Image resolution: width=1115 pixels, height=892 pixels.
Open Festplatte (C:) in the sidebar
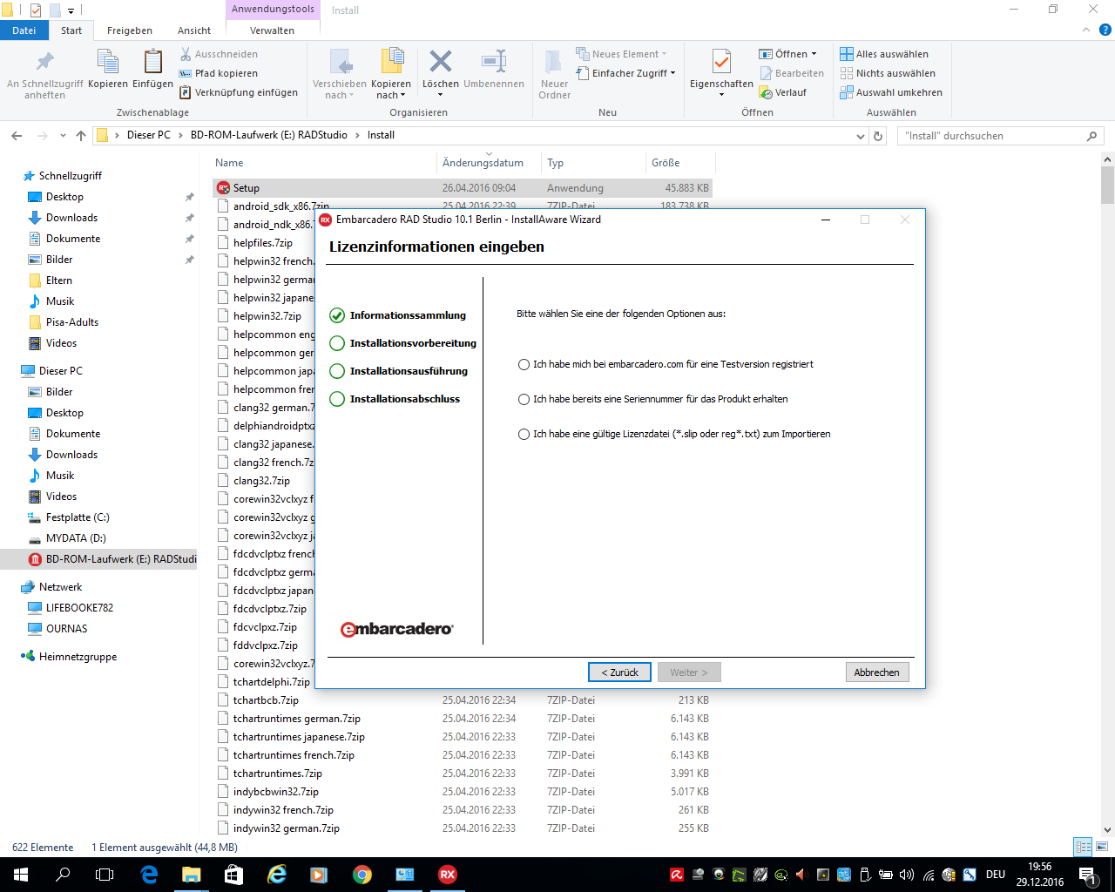(x=78, y=517)
